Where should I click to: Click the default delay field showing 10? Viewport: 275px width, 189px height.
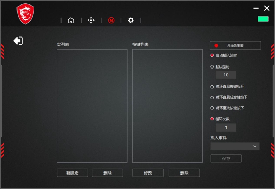(226, 75)
